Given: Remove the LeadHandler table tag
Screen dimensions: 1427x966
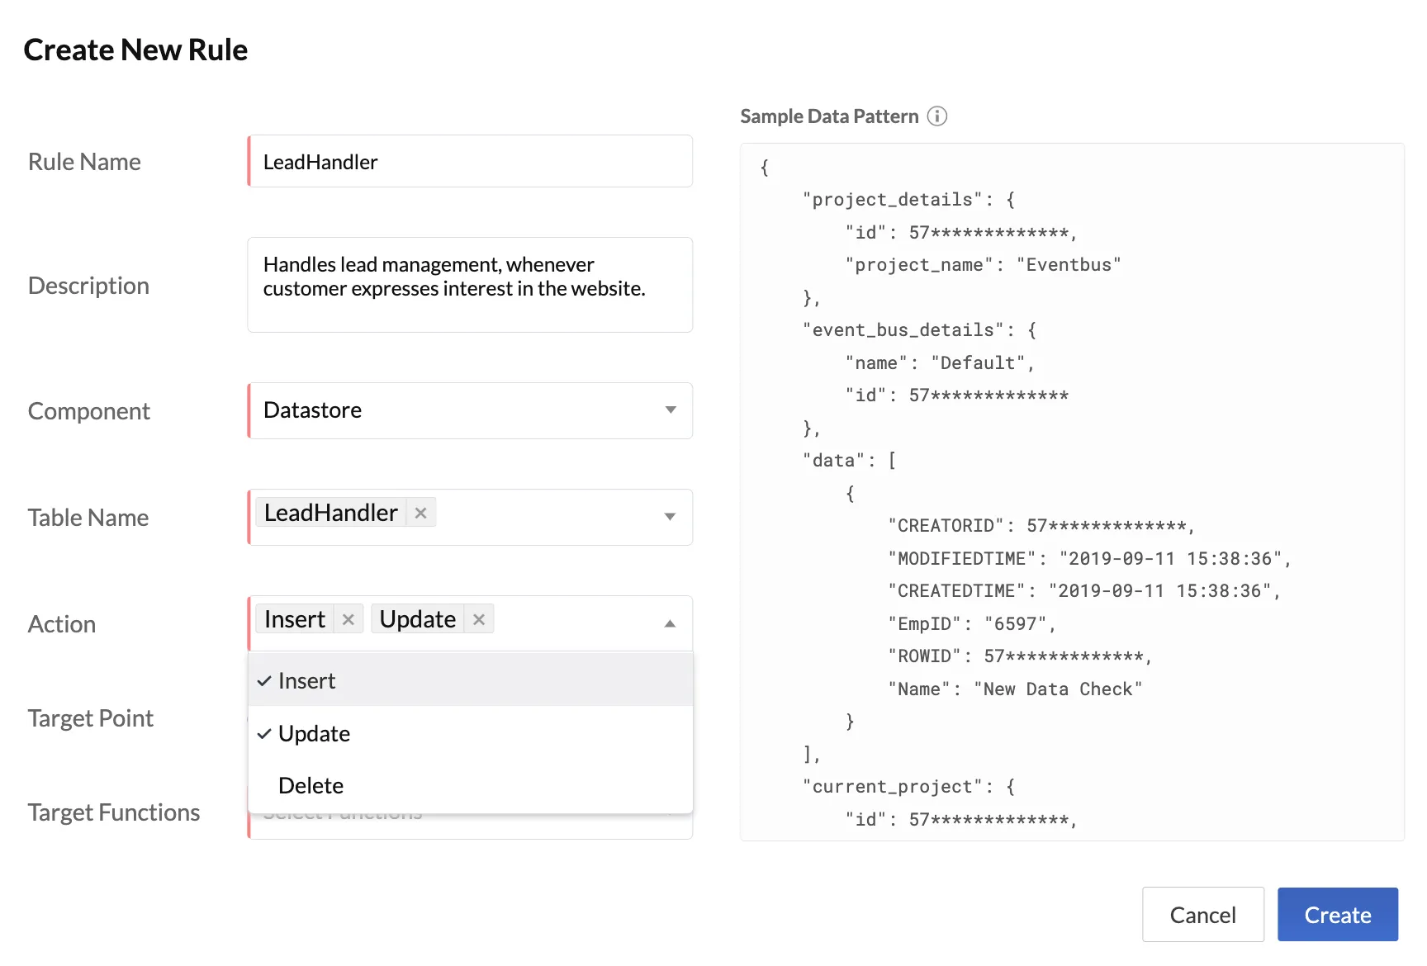Looking at the screenshot, I should click(x=420, y=513).
